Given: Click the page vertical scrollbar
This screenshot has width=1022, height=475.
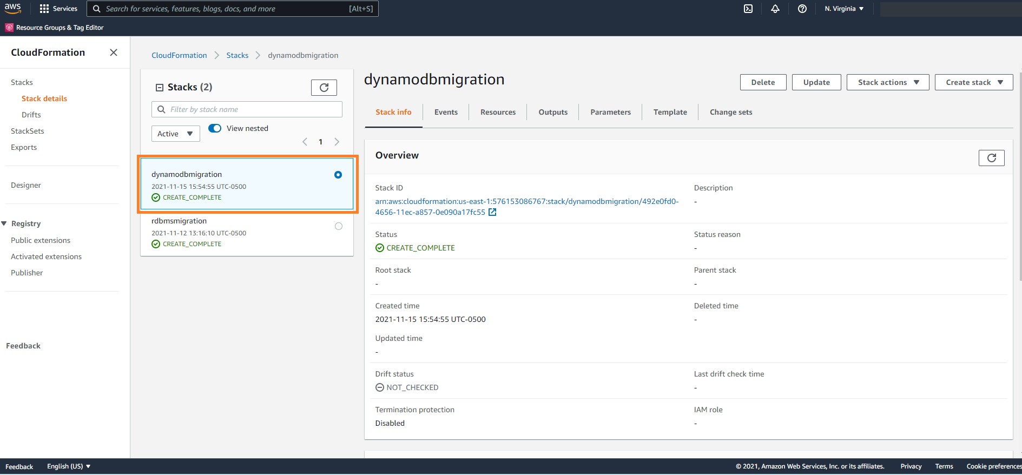Looking at the screenshot, I should tap(1020, 176).
